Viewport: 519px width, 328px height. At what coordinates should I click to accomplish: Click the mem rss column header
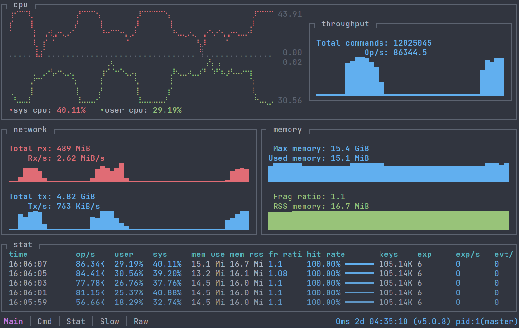pos(247,255)
